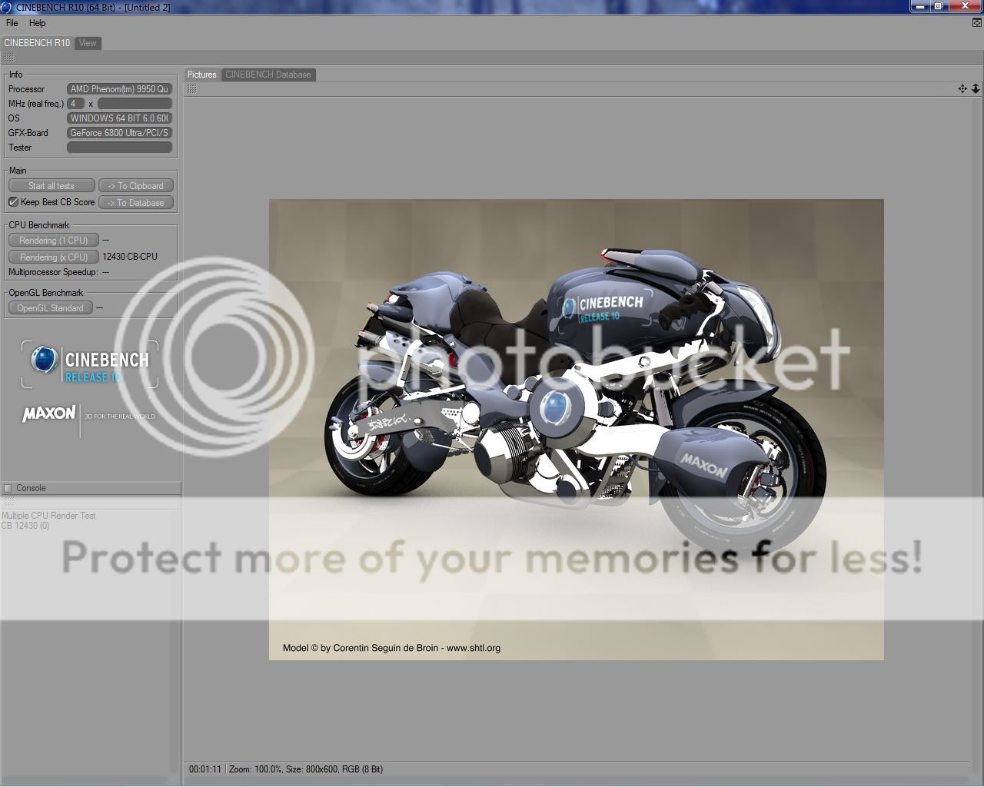Image resolution: width=984 pixels, height=787 pixels.
Task: Click the dock anchor icon at picture panel's top right
Action: [x=975, y=88]
